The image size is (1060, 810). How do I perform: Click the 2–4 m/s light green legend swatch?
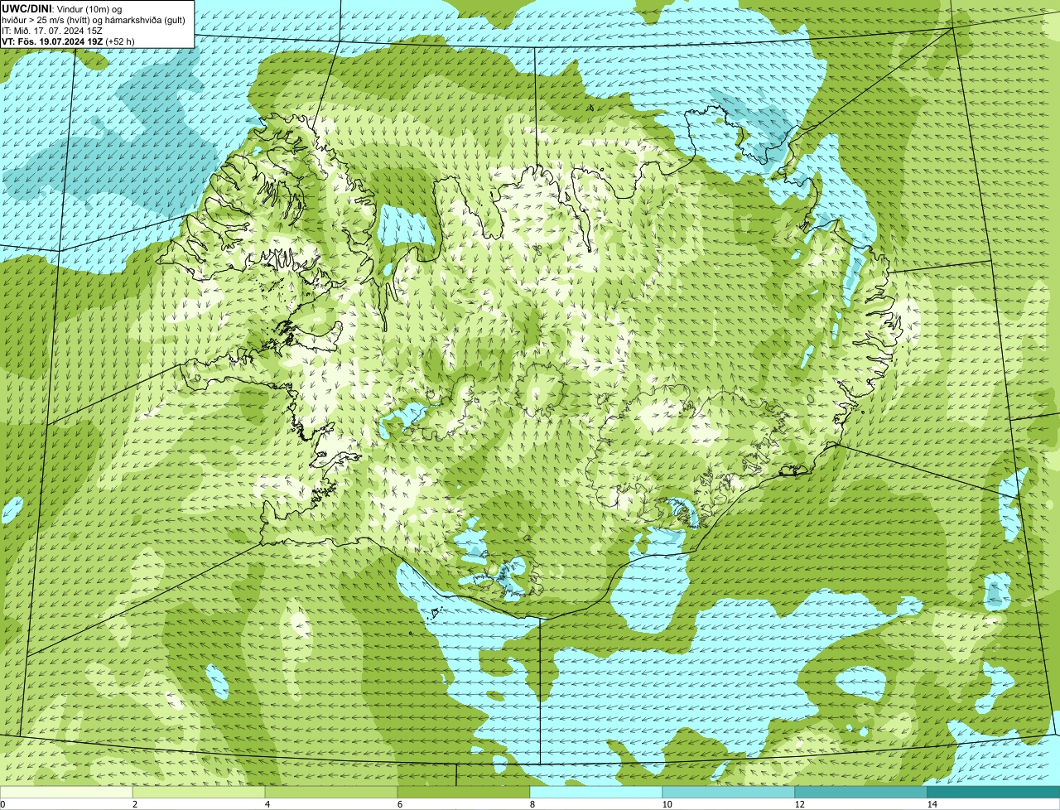click(200, 792)
